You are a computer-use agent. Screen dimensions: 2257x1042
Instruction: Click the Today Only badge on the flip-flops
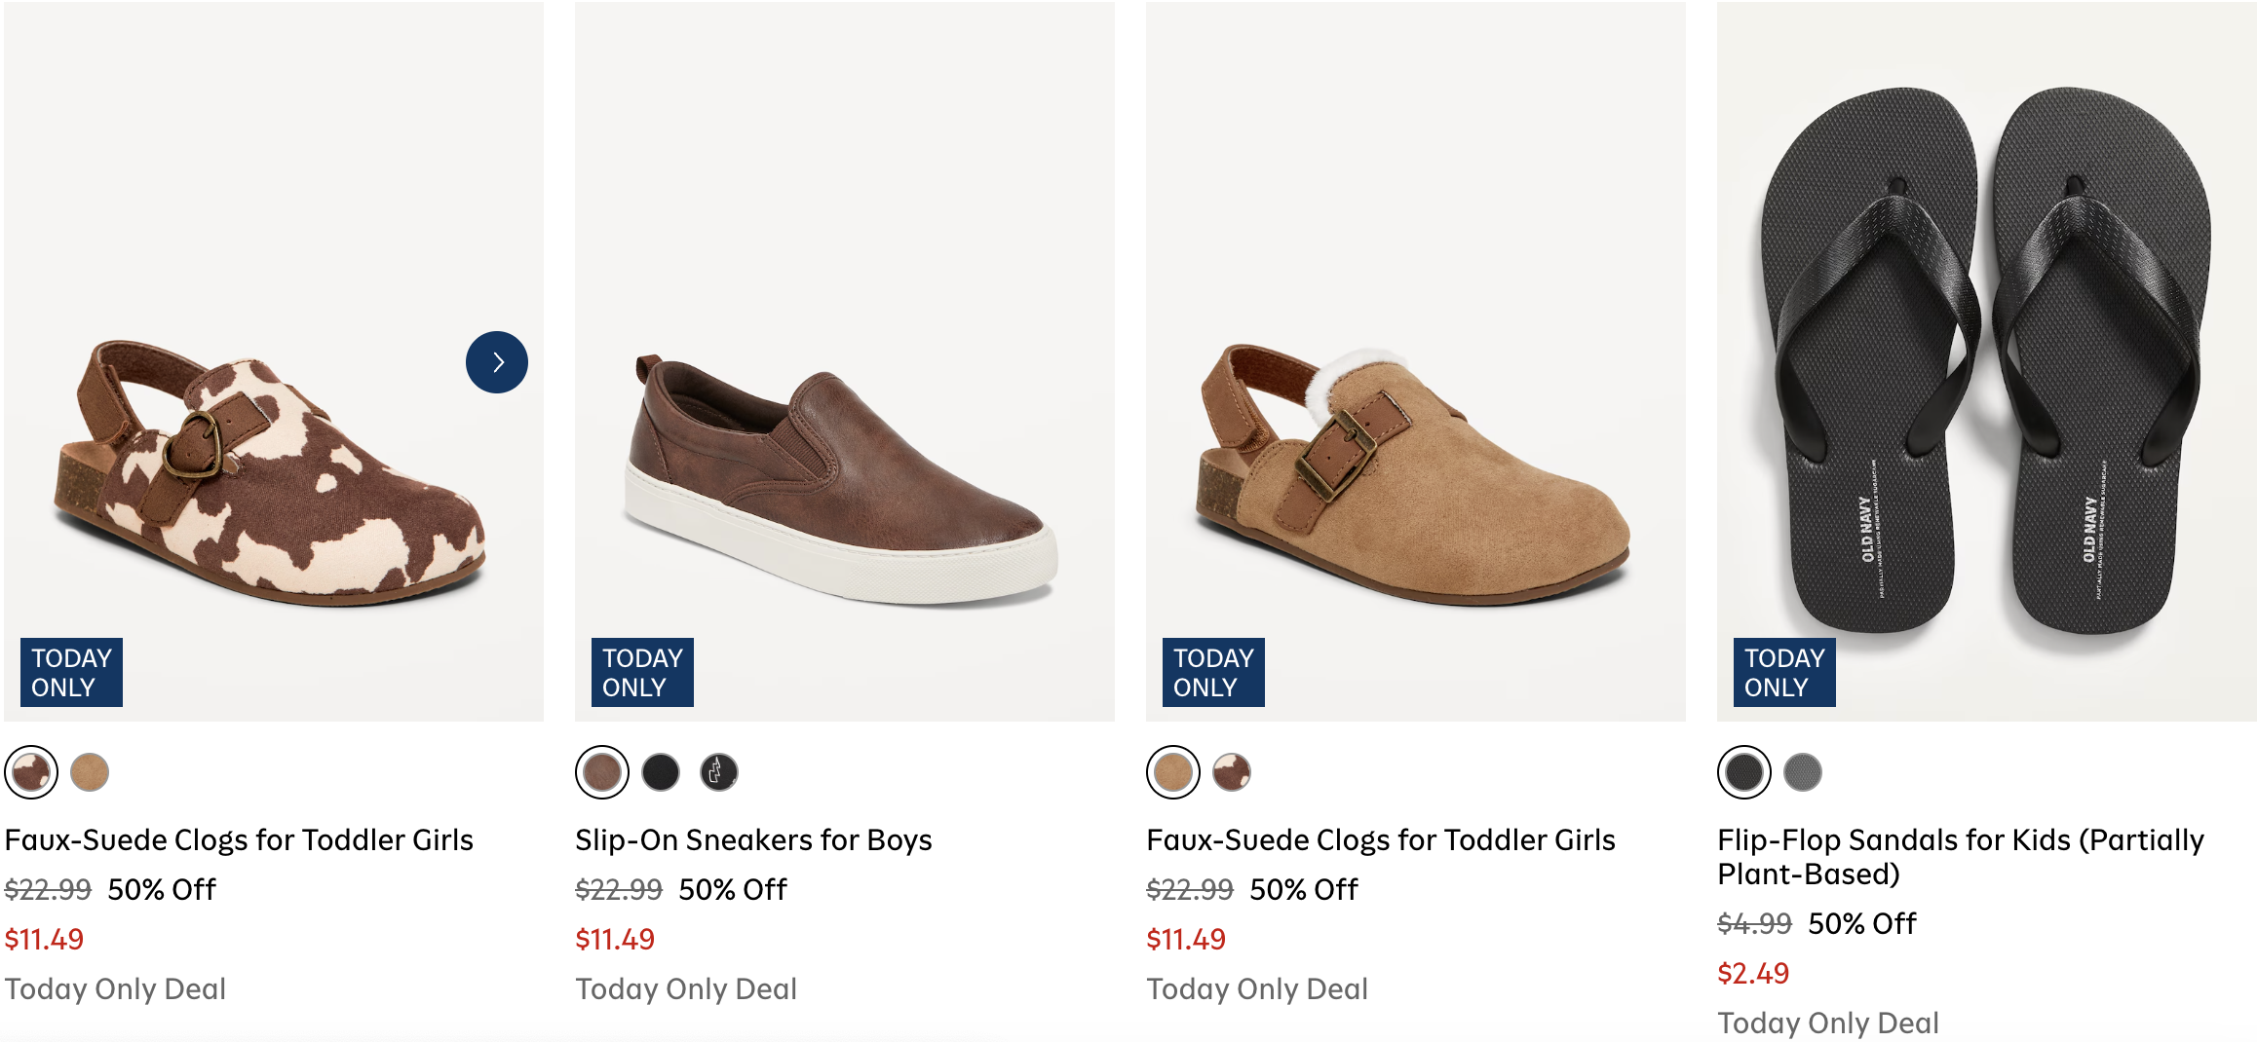pyautogui.click(x=1784, y=672)
